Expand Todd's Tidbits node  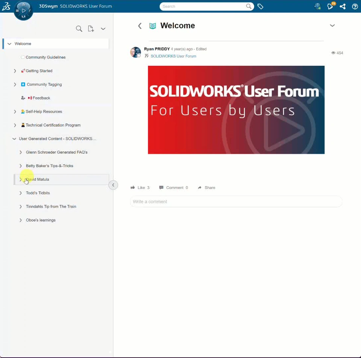20,193
